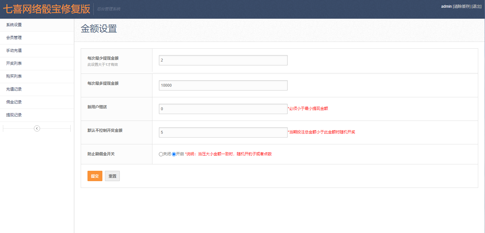Open 系统设置 in the sidebar
The image size is (485, 233).
(x=14, y=25)
